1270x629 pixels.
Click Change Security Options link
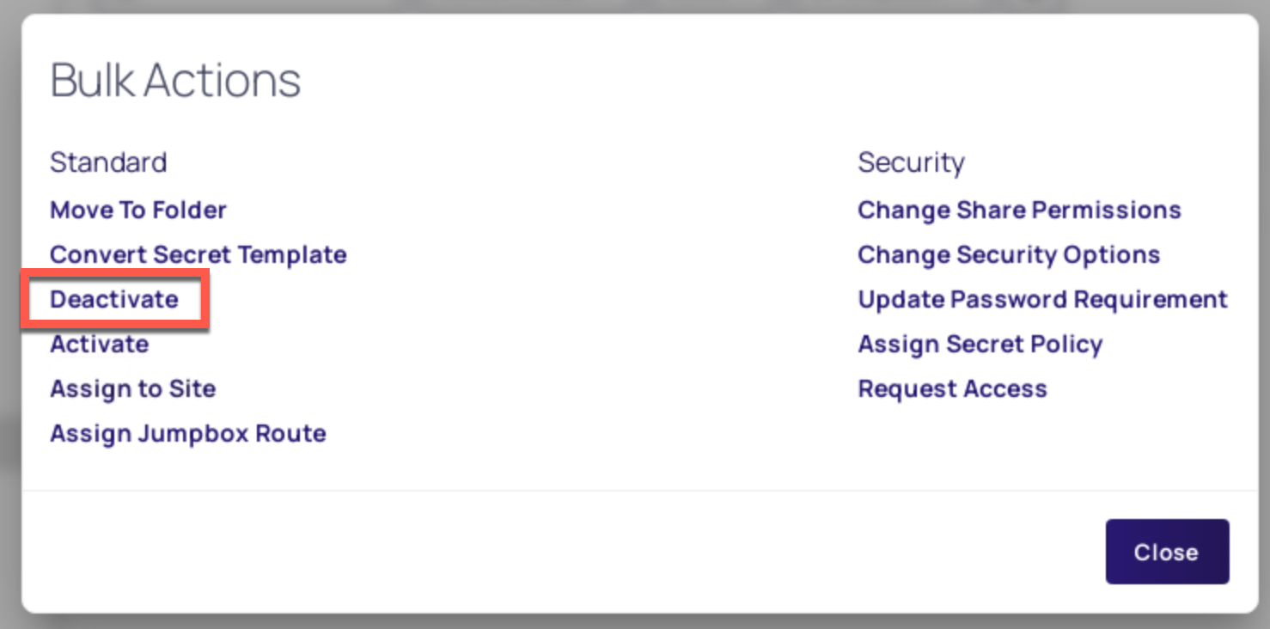coord(1009,255)
